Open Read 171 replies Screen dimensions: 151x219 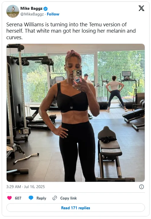tap(76, 208)
